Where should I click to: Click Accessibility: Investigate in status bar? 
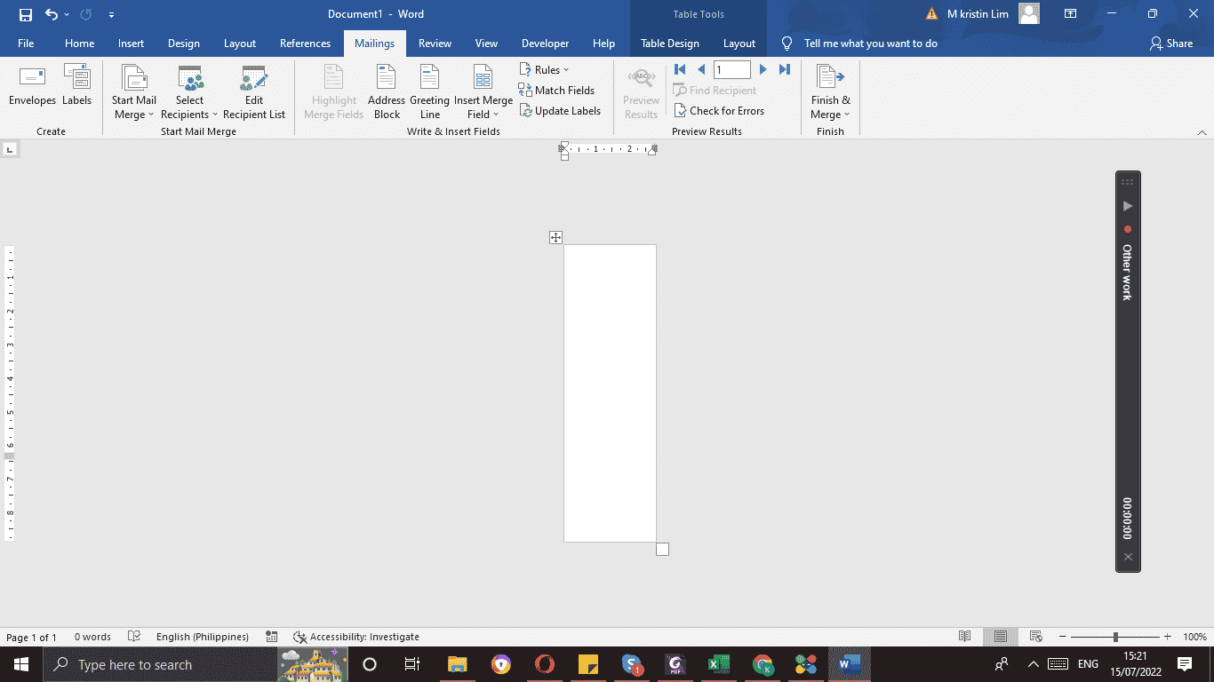tap(356, 637)
